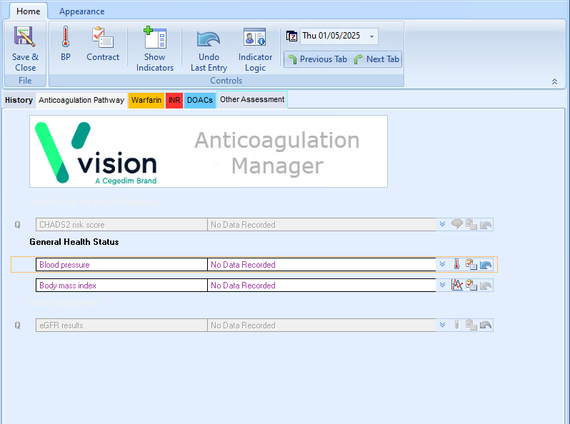This screenshot has height=424, width=570.
Task: Click undo icon on eGFR results row
Action: pyautogui.click(x=486, y=325)
